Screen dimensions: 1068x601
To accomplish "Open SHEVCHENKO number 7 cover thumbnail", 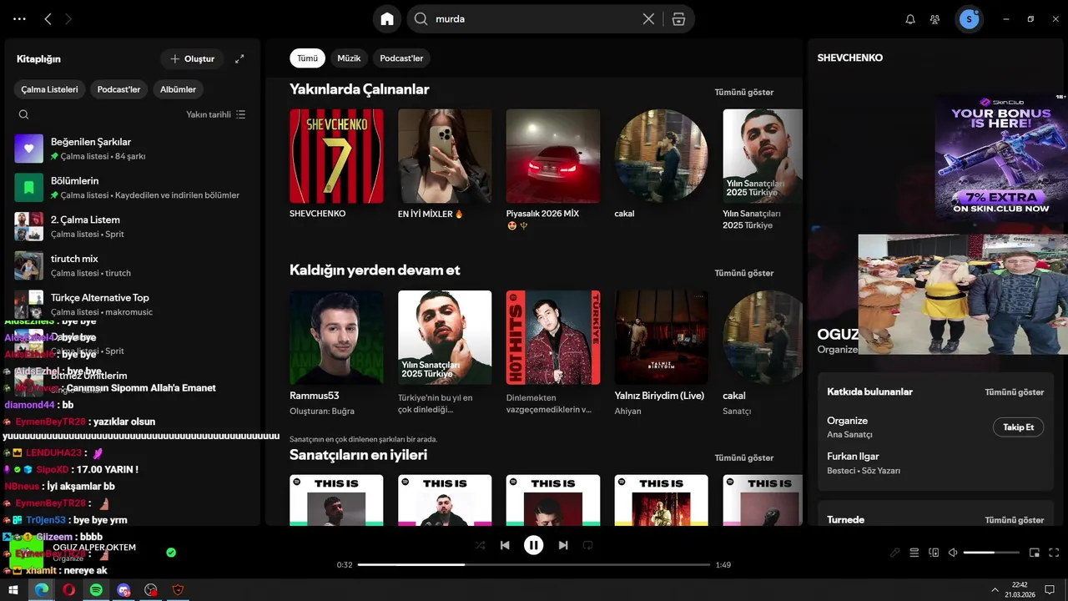I will pyautogui.click(x=336, y=156).
